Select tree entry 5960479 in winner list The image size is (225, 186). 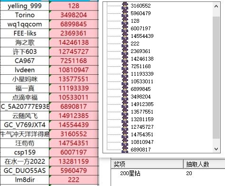click(x=141, y=13)
